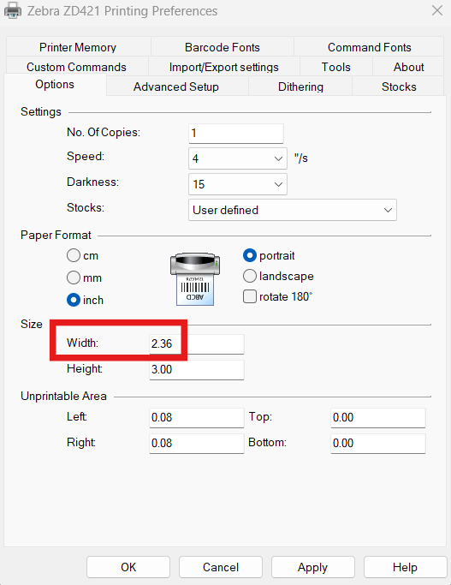Click the No. Of Copies field

[236, 134]
